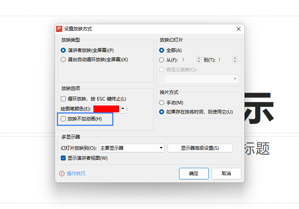Click the 确定 button
Viewport: 299px width, 209px height.
click(x=194, y=174)
